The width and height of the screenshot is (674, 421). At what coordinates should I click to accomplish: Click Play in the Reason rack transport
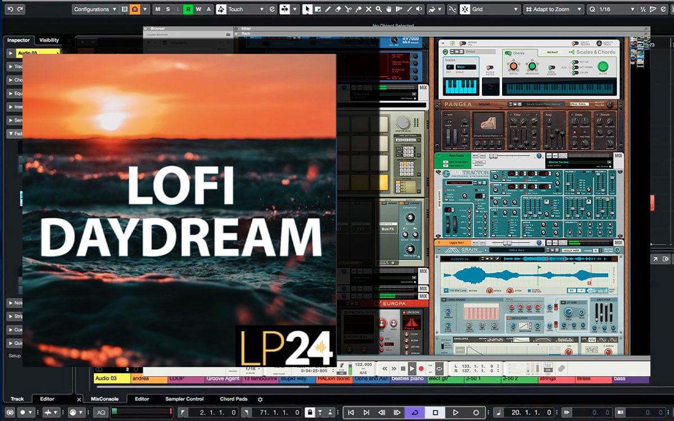coord(412,368)
